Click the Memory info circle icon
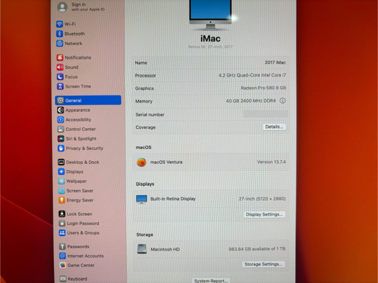This screenshot has width=378, height=283. point(282,101)
